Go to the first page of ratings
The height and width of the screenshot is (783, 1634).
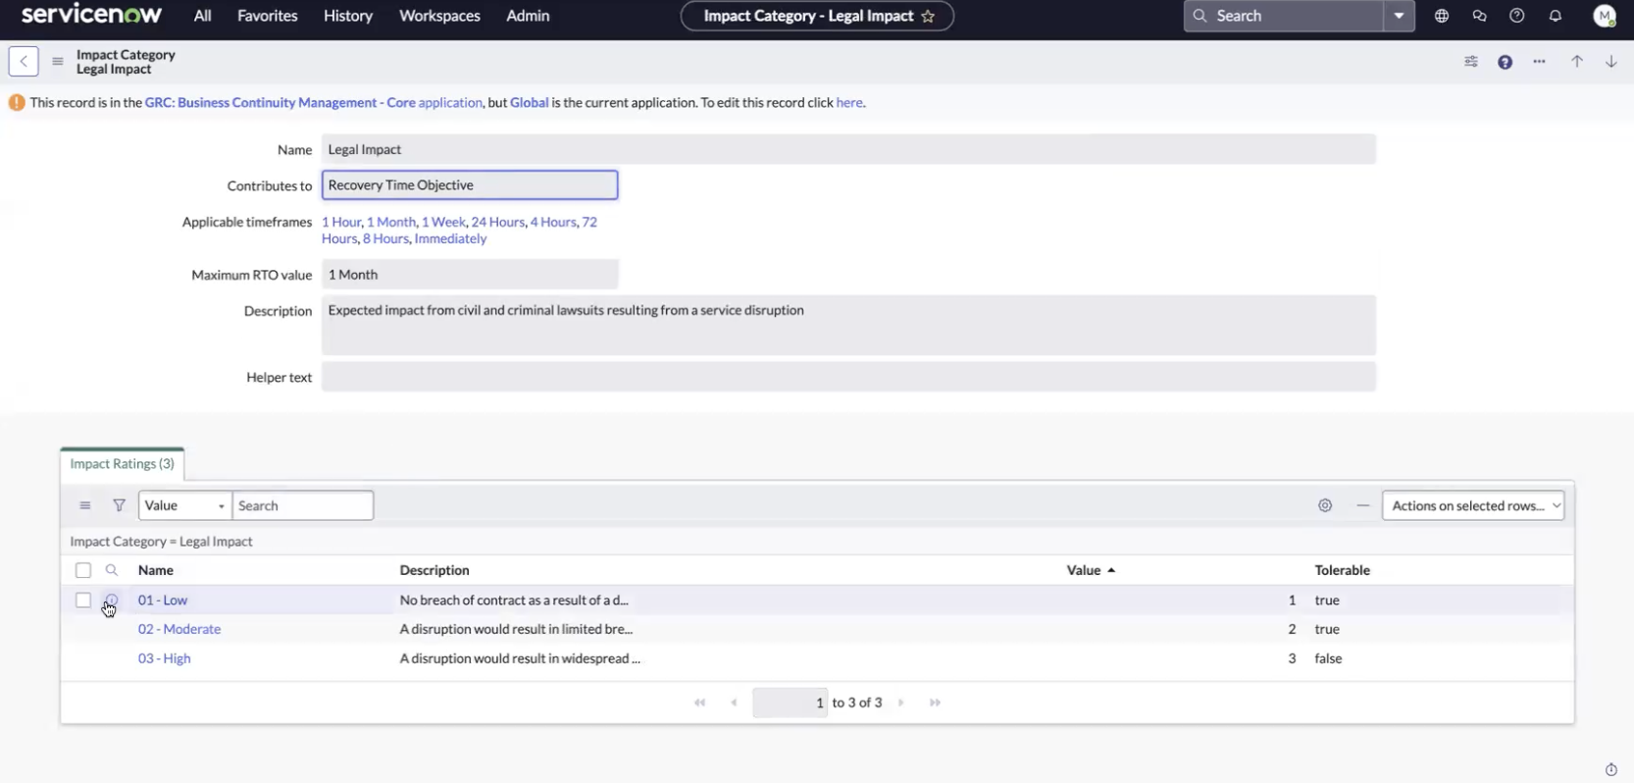click(x=699, y=703)
